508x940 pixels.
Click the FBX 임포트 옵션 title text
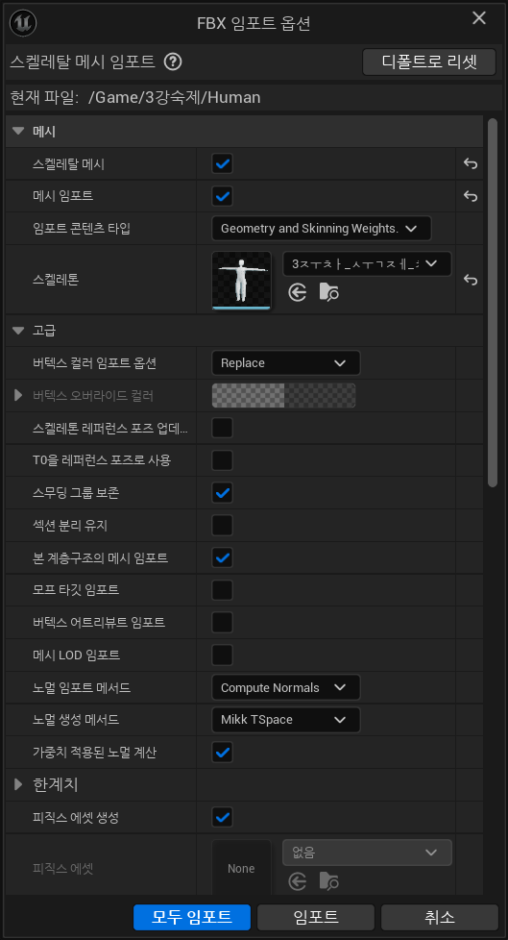(x=254, y=23)
